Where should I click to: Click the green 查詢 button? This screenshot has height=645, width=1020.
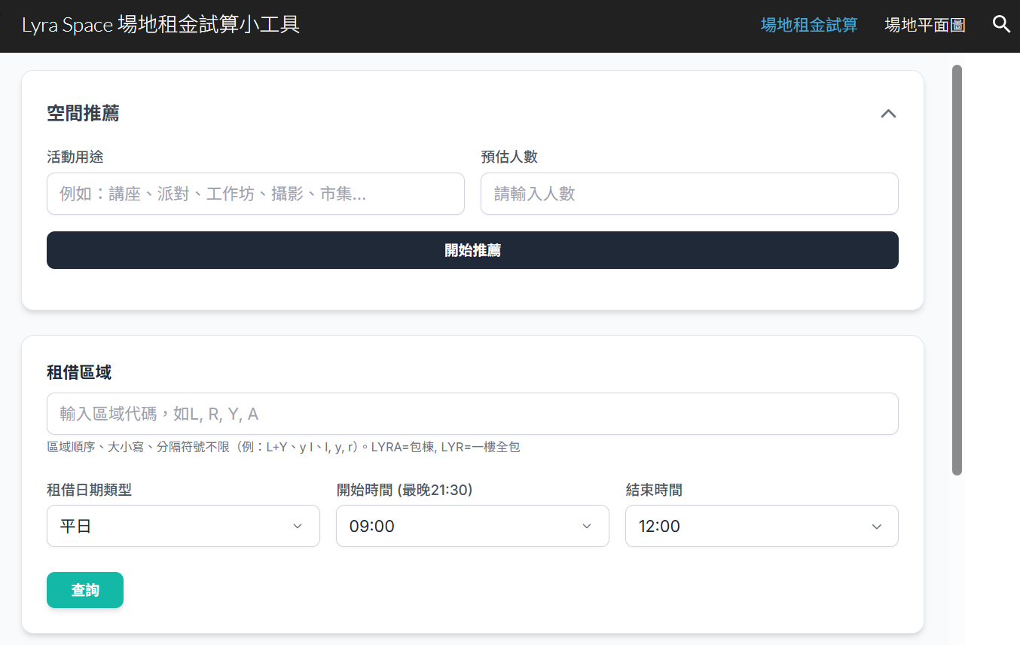(85, 590)
